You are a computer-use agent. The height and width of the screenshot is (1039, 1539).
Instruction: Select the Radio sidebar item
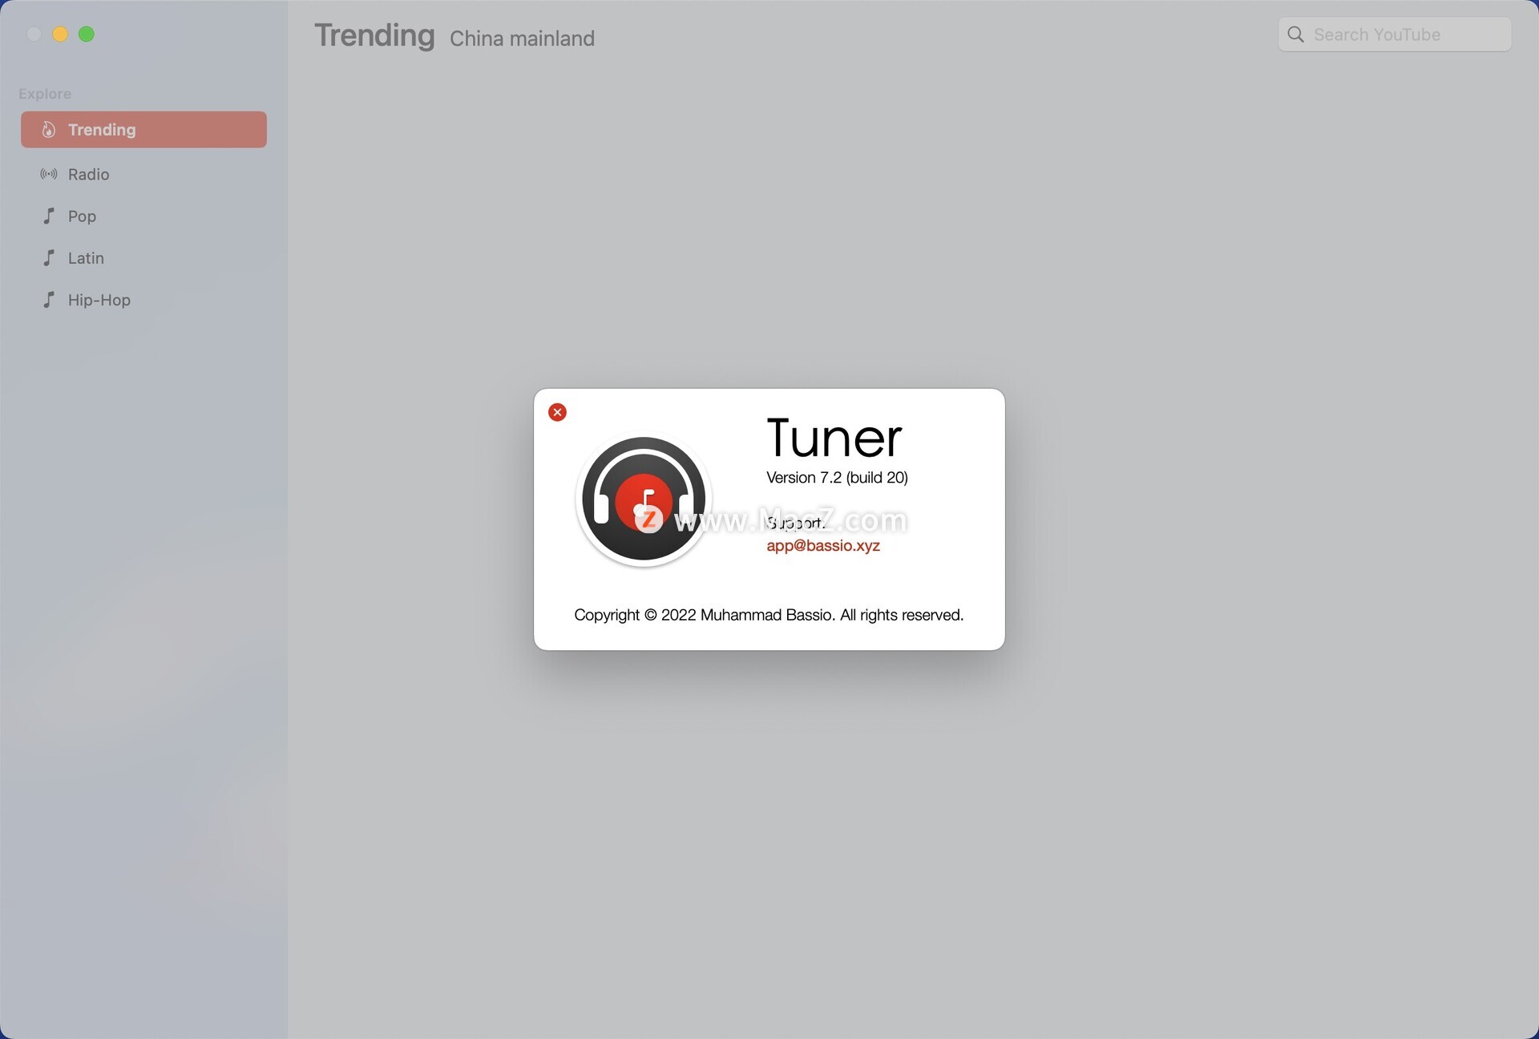coord(88,174)
